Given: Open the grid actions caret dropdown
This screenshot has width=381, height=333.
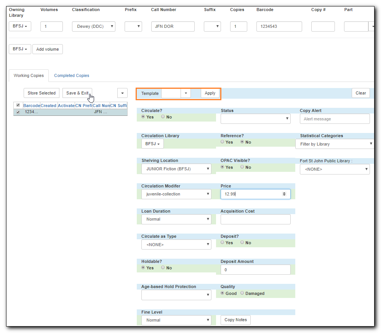Looking at the screenshot, I should click(122, 93).
